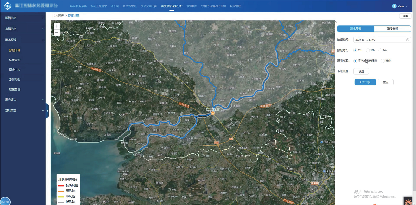This screenshot has width=416, height=205.
Task: Switch to the 淹没分析 tab
Action: [392, 28]
